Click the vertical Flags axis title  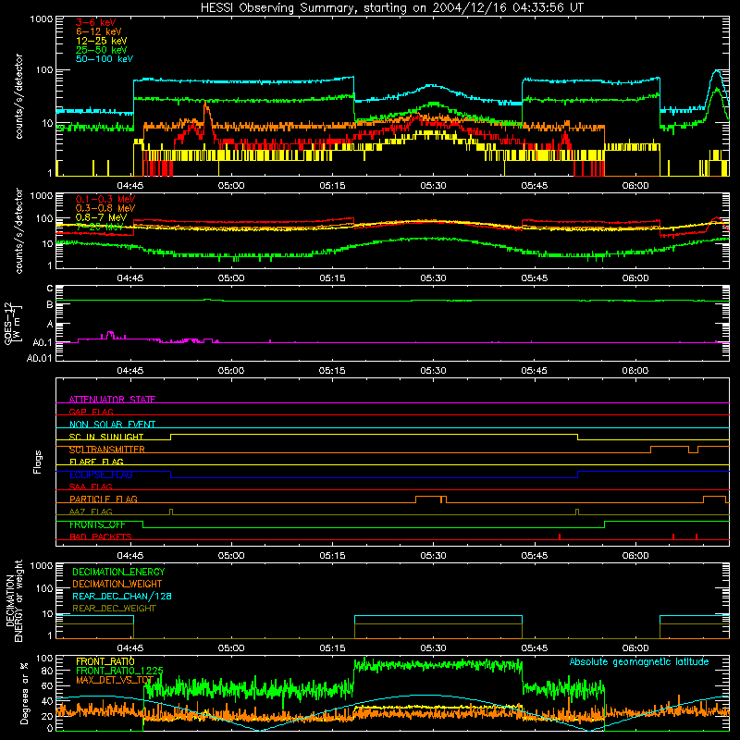tap(38, 462)
